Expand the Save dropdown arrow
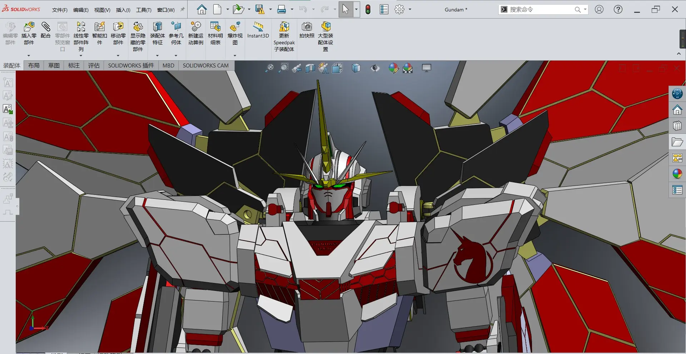 point(270,9)
